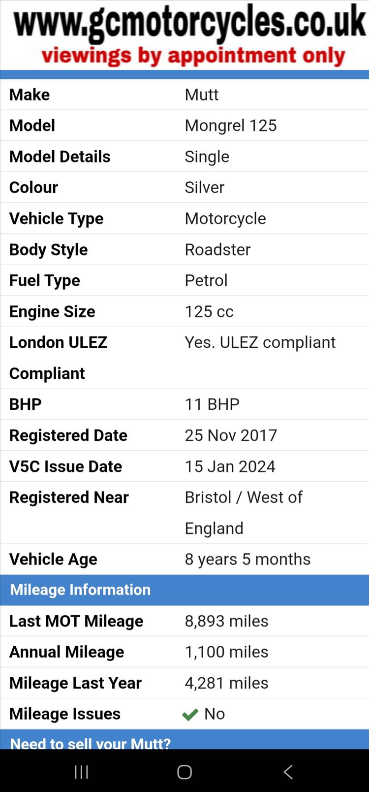The width and height of the screenshot is (369, 792).
Task: Tap the Last MOT Mileage 8,893 miles value
Action: click(x=227, y=621)
